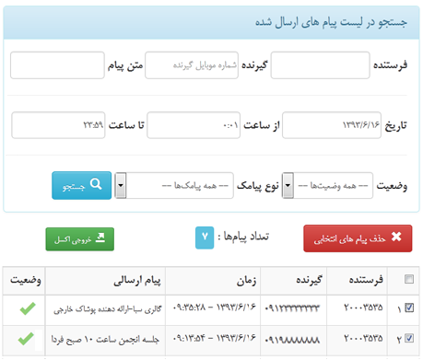Click the time cell ۰۹:۱۳:۵۴ in row 2
The width and height of the screenshot is (423, 360).
point(214,338)
